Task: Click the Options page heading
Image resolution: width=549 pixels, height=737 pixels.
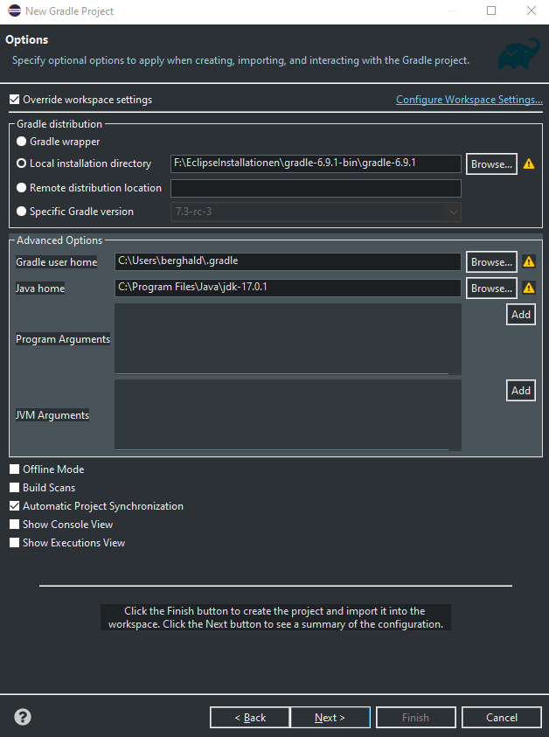Action: pos(27,39)
